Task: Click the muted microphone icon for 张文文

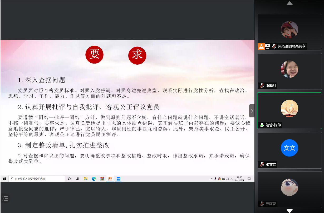Action: click(x=262, y=164)
